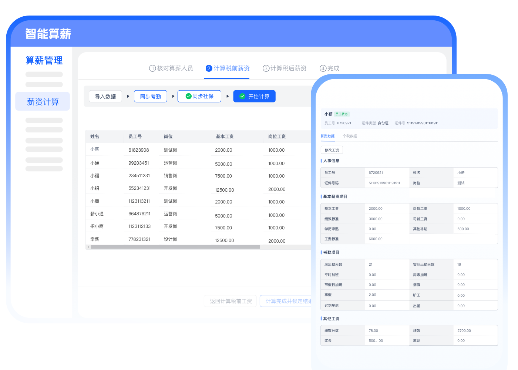Click the 修改工资 button
Screen dimensions: 518x370
pos(332,150)
